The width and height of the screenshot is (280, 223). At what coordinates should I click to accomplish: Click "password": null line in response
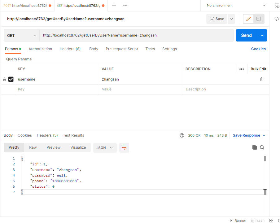pos(49,176)
